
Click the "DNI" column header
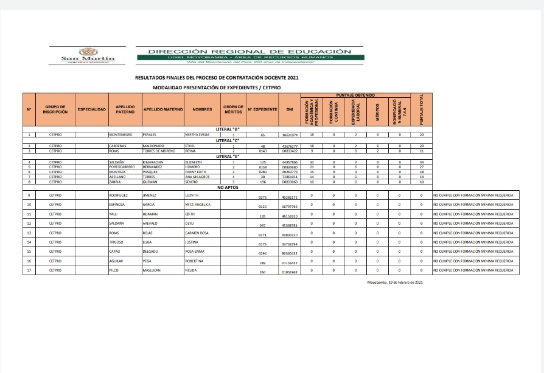pos(290,109)
